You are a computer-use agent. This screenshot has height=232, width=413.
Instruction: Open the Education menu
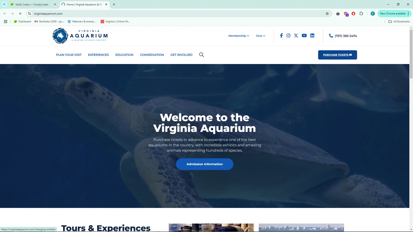pyautogui.click(x=124, y=55)
